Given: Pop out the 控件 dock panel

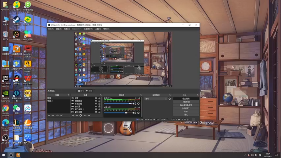Looking at the screenshot, I should tap(198, 95).
